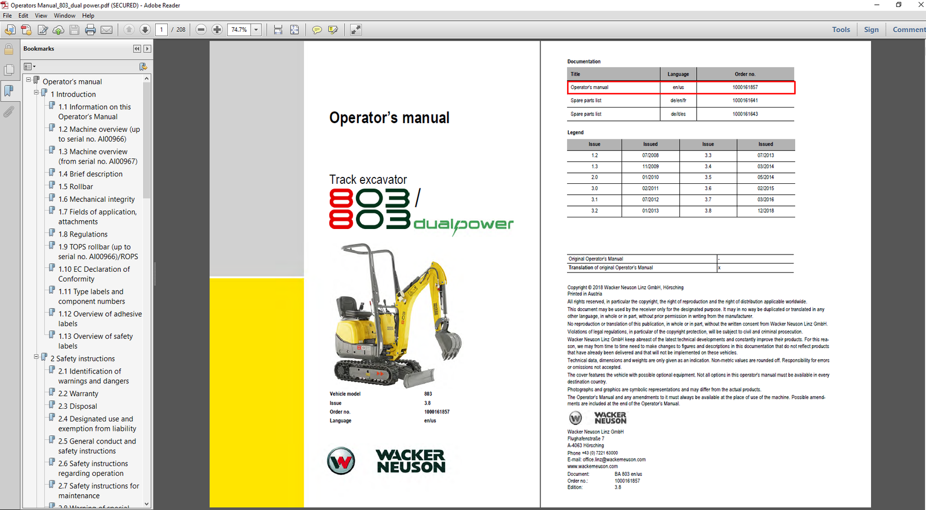
Task: Click the 'Operator's manual' cover title
Action: [389, 118]
